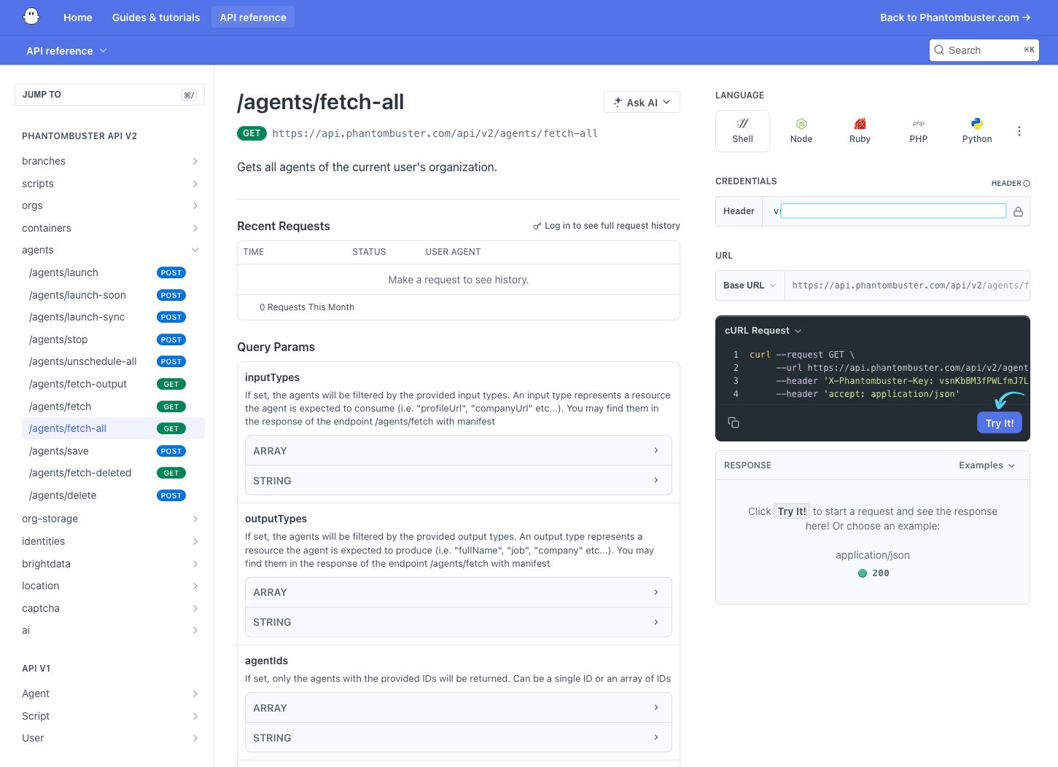
Task: Click the Phantombuster ghost logo
Action: coord(31,17)
